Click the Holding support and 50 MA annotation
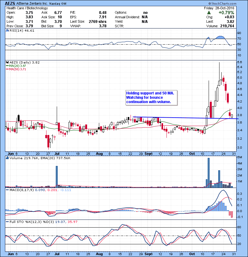 point(152,98)
